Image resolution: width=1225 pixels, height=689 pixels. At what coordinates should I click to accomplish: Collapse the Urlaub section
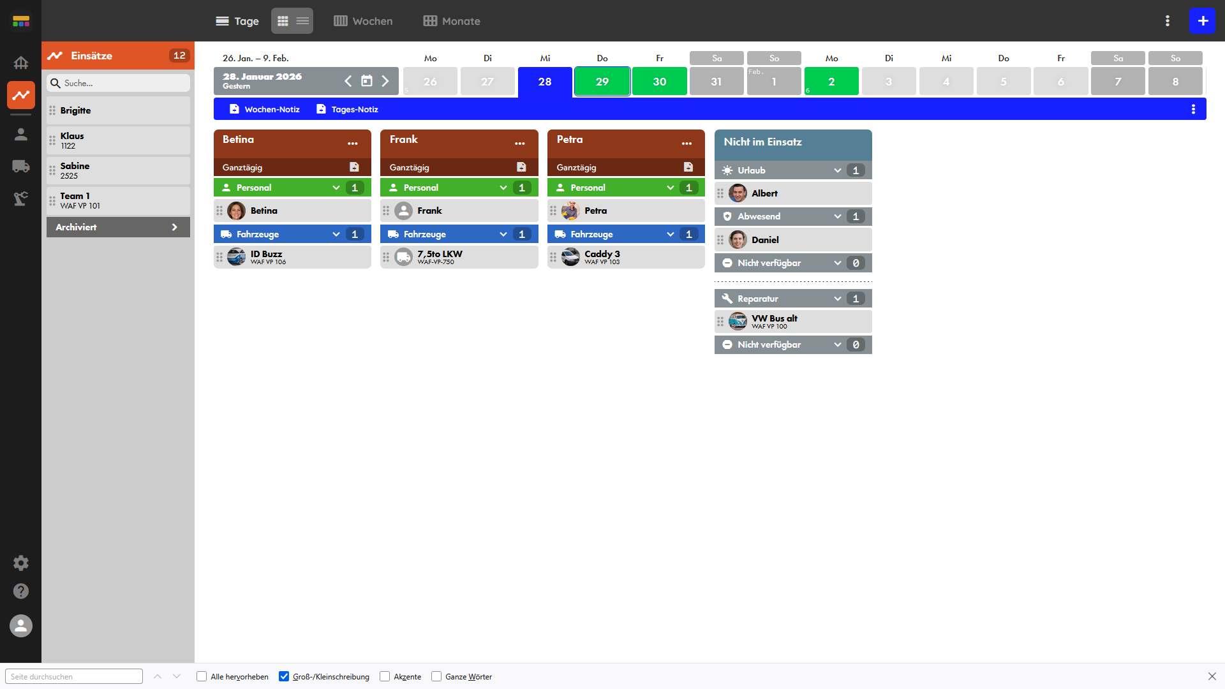pyautogui.click(x=838, y=170)
